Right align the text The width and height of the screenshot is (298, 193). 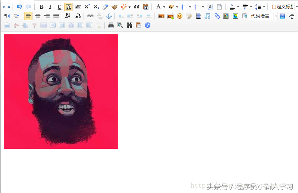pyautogui.click(x=47, y=16)
